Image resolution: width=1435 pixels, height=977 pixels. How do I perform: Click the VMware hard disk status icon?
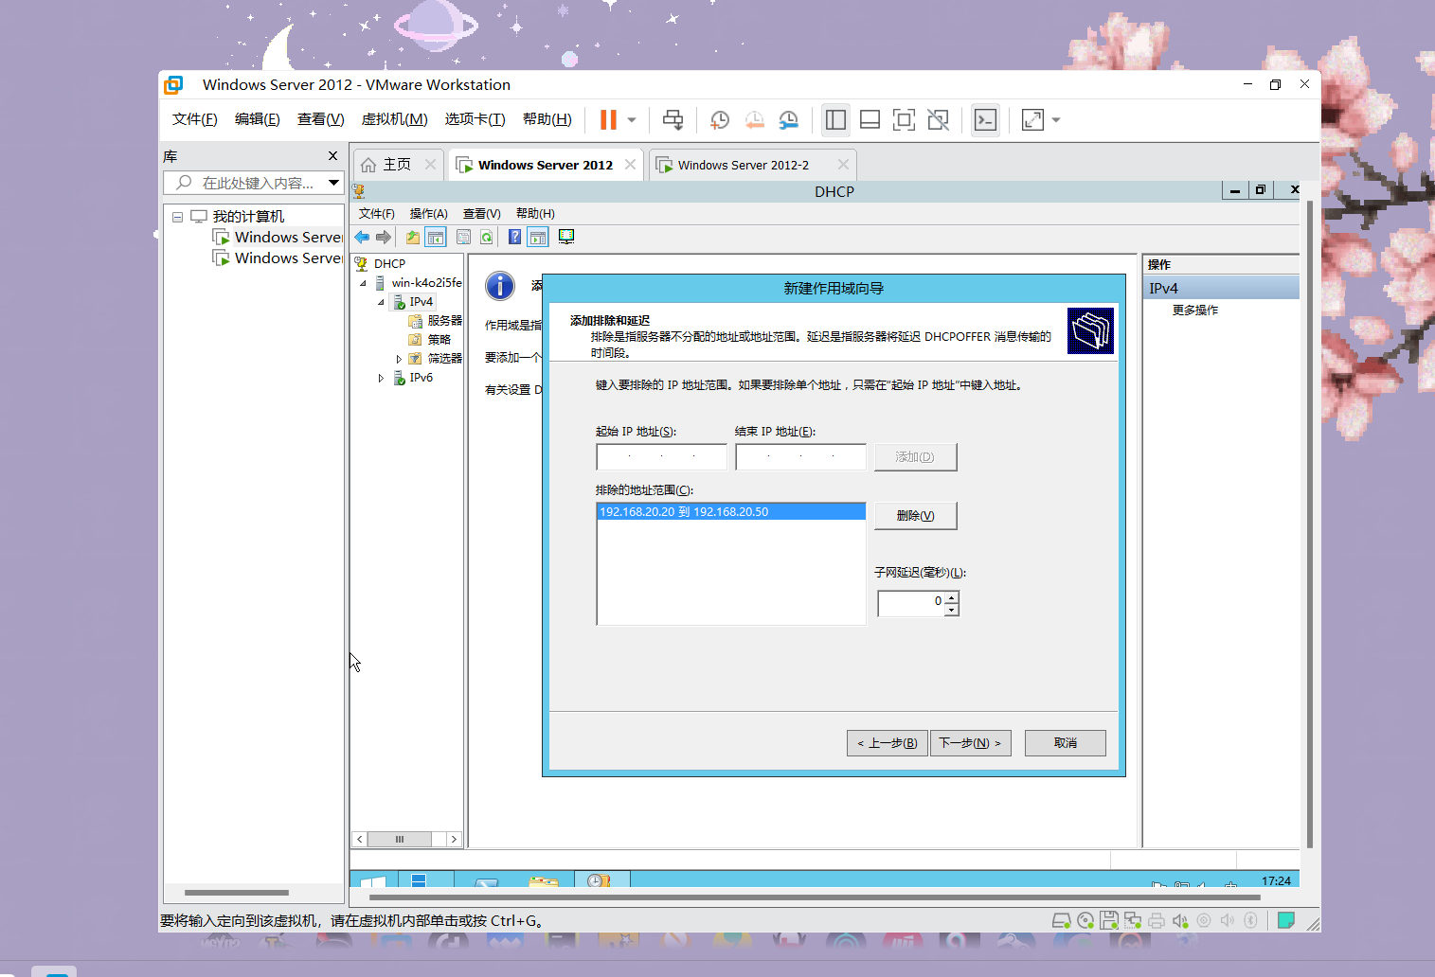pos(1062,920)
